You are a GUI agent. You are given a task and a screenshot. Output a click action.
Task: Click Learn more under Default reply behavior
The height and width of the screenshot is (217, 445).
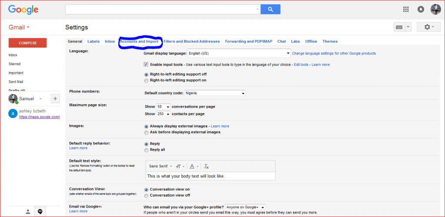pyautogui.click(x=78, y=148)
